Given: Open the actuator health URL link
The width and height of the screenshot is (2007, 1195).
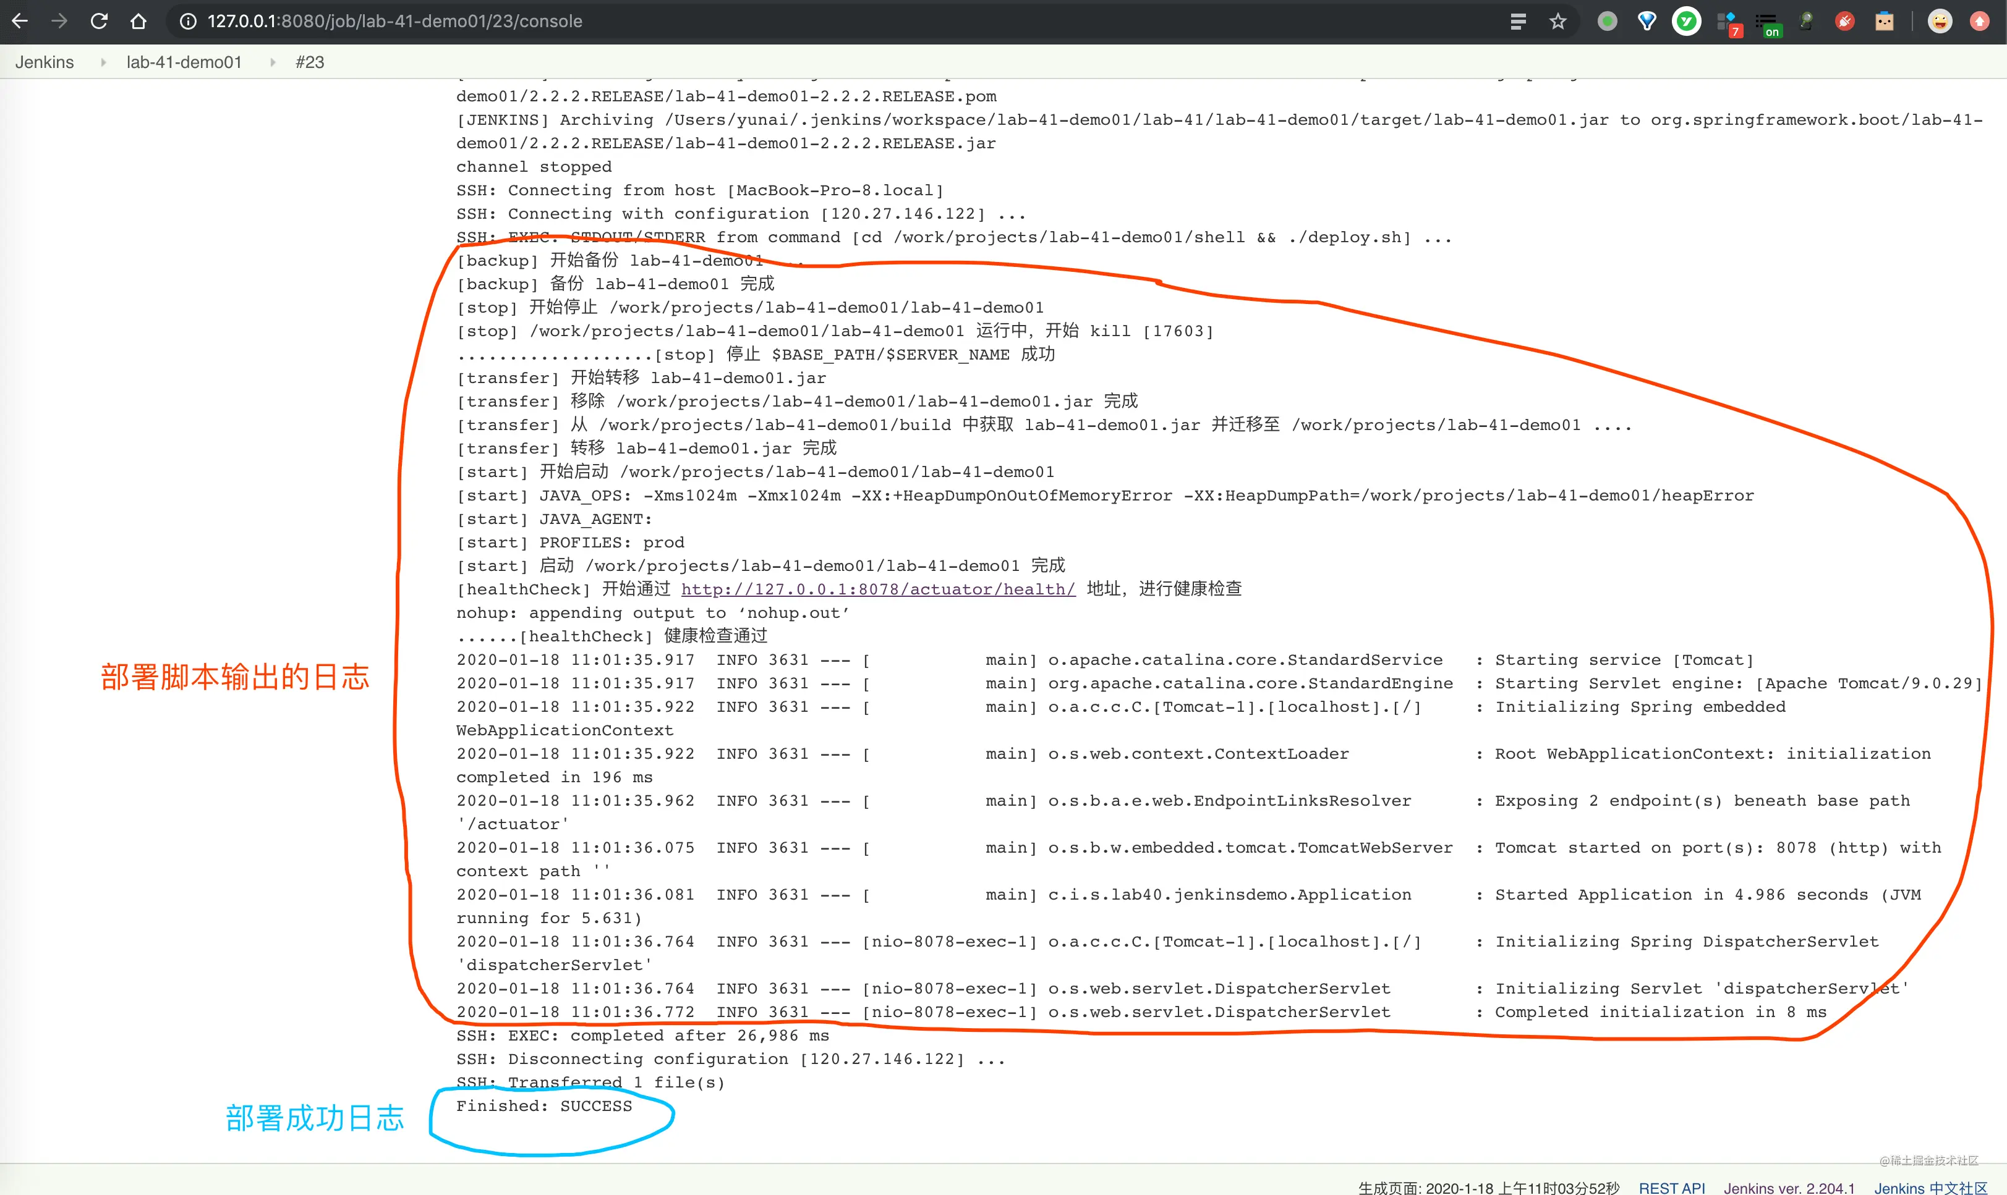Looking at the screenshot, I should (x=878, y=589).
